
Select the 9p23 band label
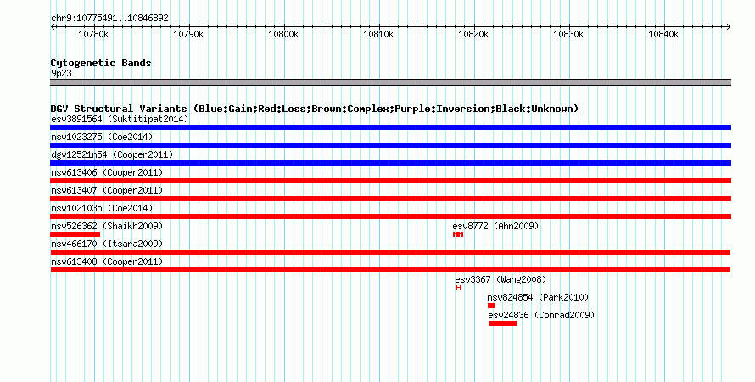pyautogui.click(x=61, y=74)
